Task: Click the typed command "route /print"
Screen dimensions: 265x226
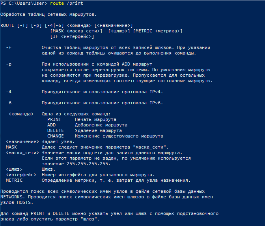Action: [66, 3]
